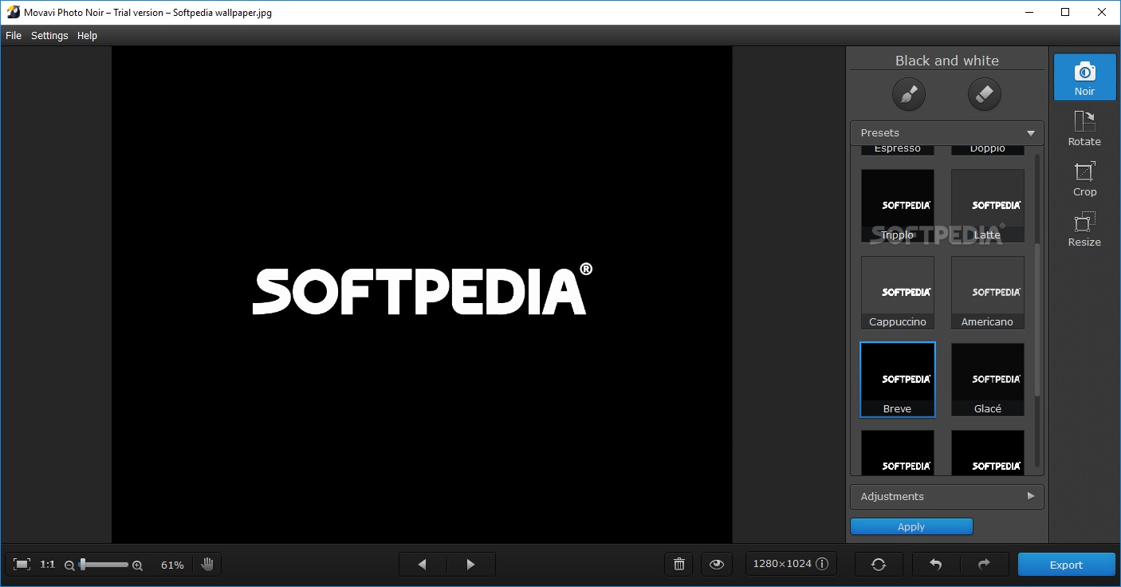Apply the Cappuccino preset
The height and width of the screenshot is (587, 1121).
pyautogui.click(x=898, y=293)
